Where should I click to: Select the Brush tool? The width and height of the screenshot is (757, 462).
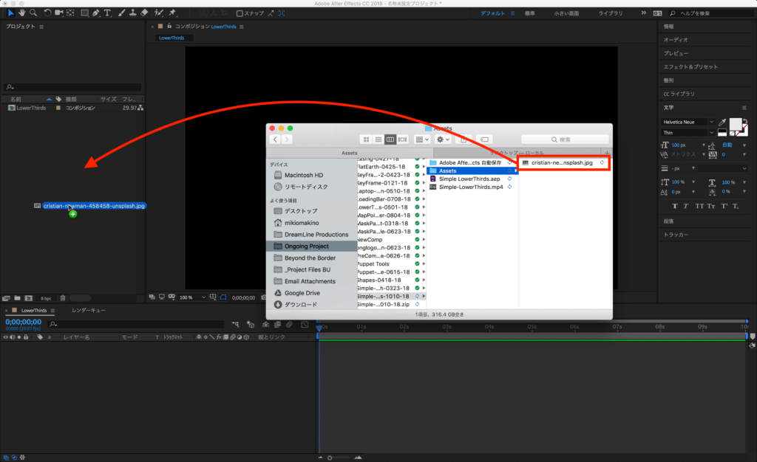[121, 13]
